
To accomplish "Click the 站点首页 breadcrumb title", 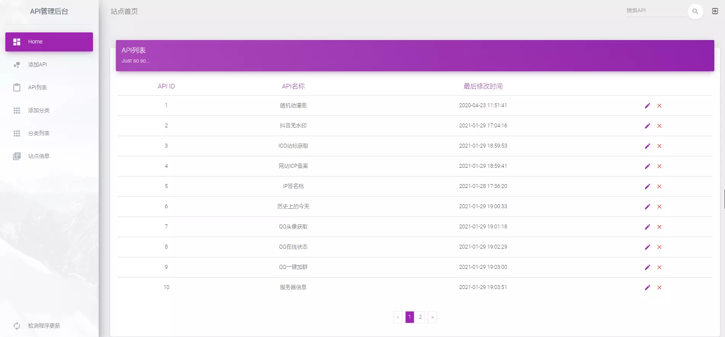I will (124, 11).
